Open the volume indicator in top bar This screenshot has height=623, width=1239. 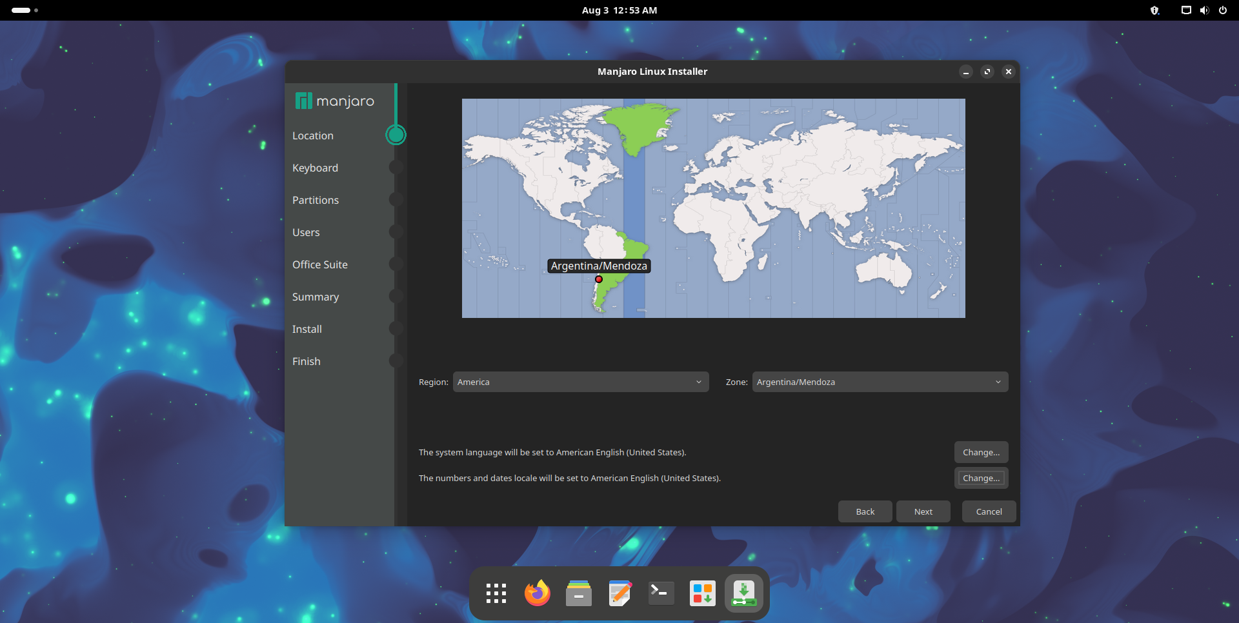click(x=1204, y=10)
